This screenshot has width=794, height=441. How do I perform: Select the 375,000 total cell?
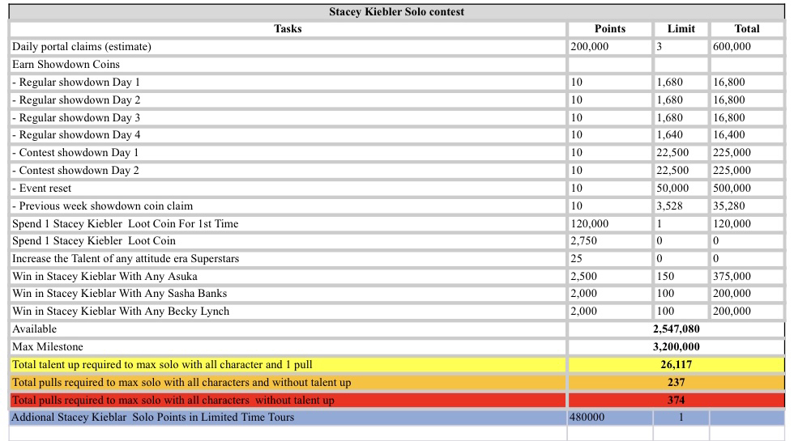click(x=747, y=276)
